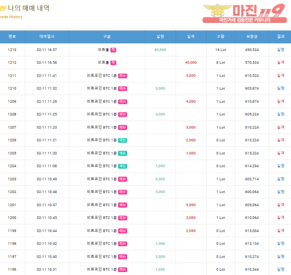Screen dimensions: 291x275
Task: Click the crown icon beside 나의 매매 내역
Action: pos(2,8)
